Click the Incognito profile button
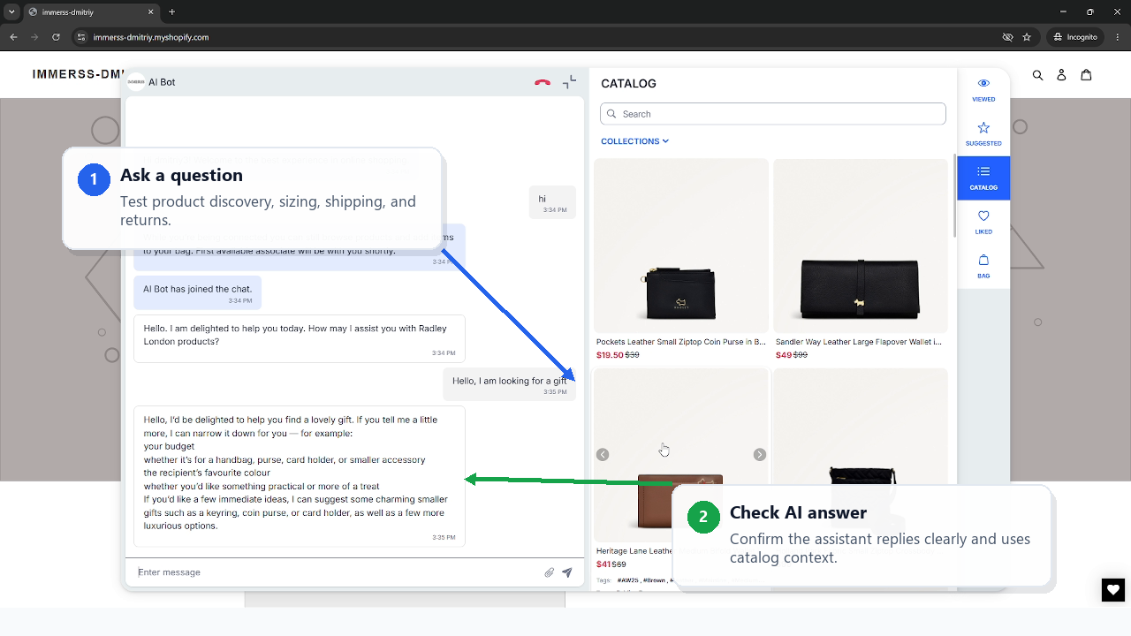Screen dimensions: 1131x636 coord(1075,37)
